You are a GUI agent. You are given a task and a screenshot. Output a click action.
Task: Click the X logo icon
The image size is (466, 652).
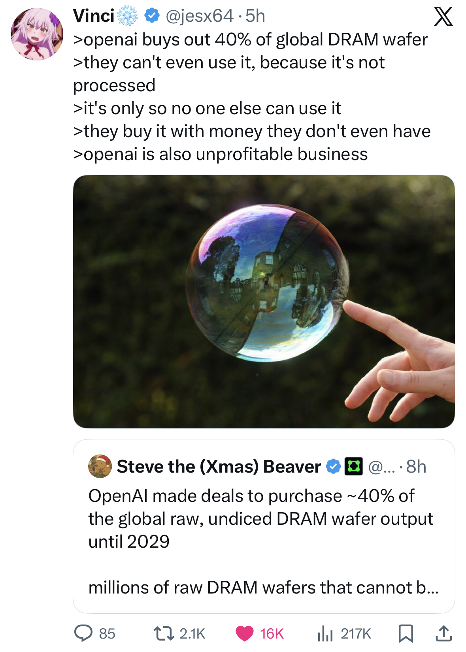[443, 17]
